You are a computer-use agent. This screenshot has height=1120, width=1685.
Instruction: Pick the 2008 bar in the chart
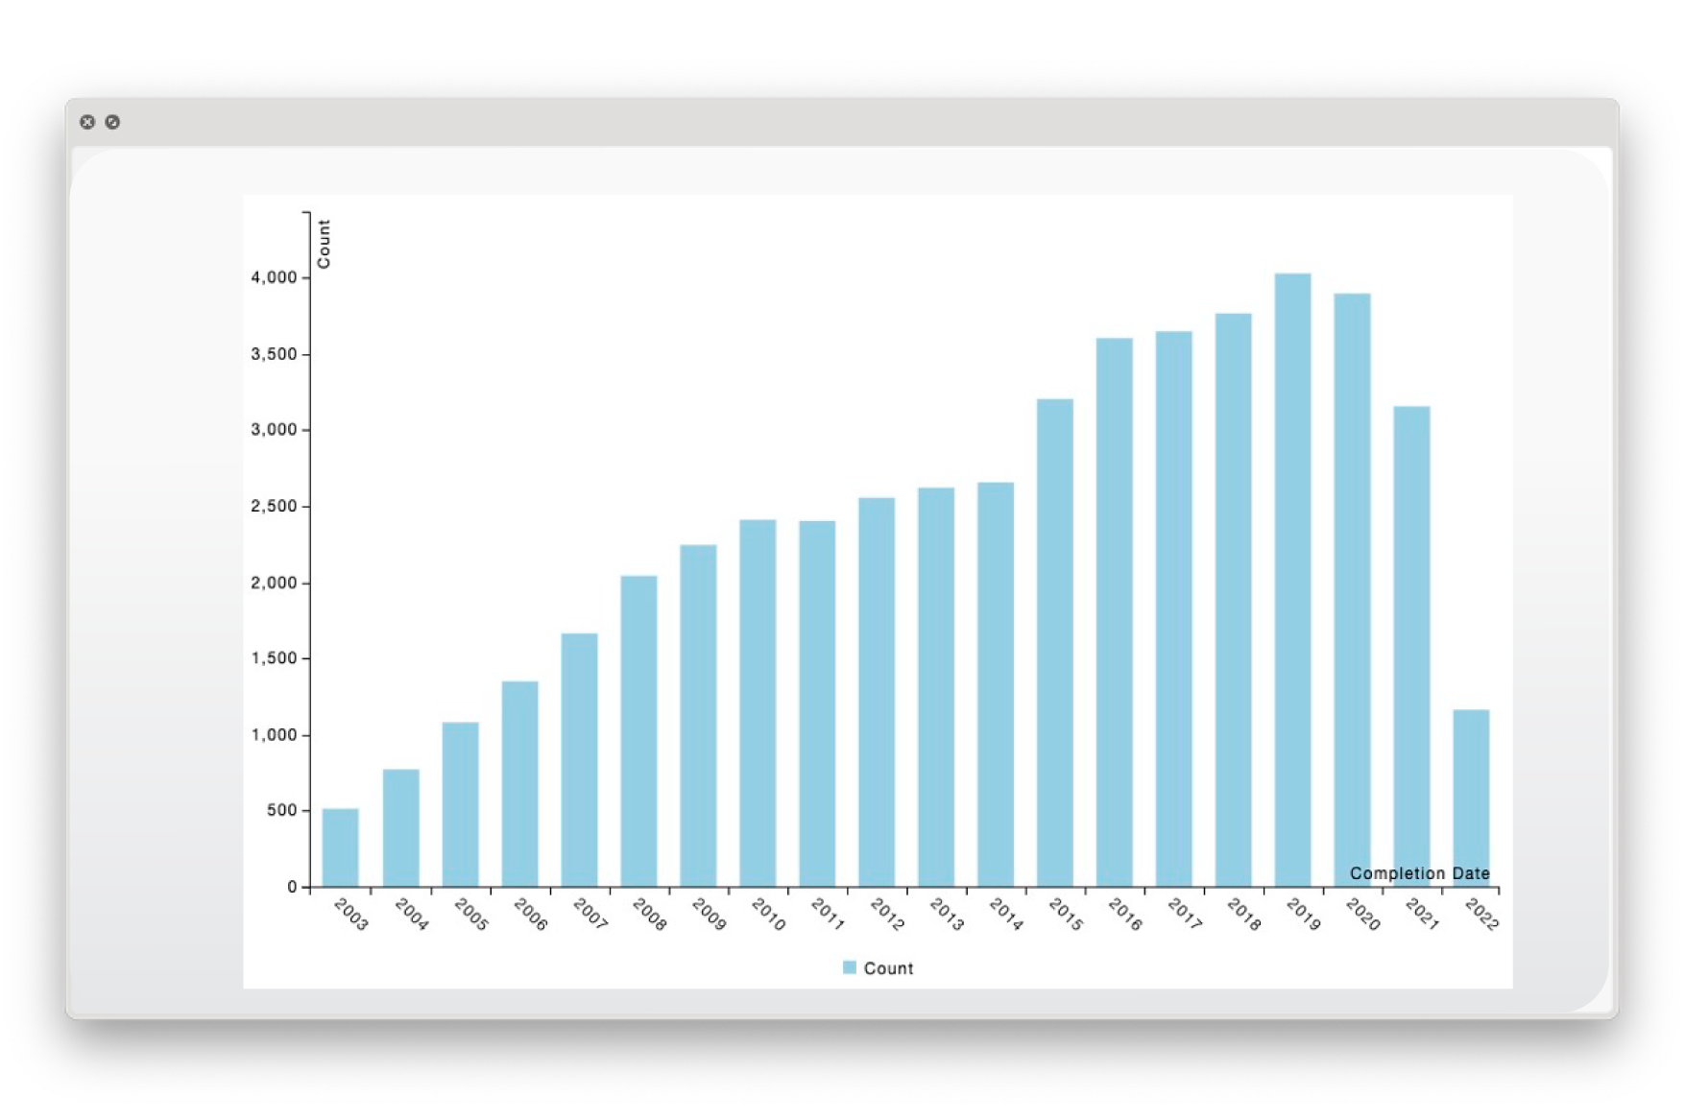pos(638,730)
